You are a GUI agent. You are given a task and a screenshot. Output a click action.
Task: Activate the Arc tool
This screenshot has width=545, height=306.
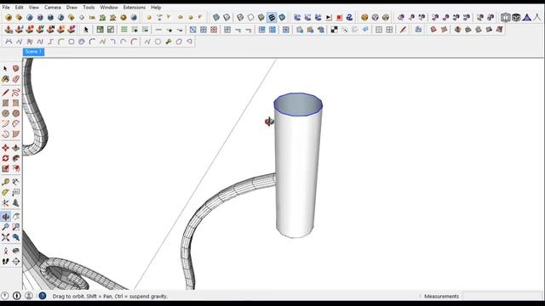pyautogui.click(x=5, y=124)
